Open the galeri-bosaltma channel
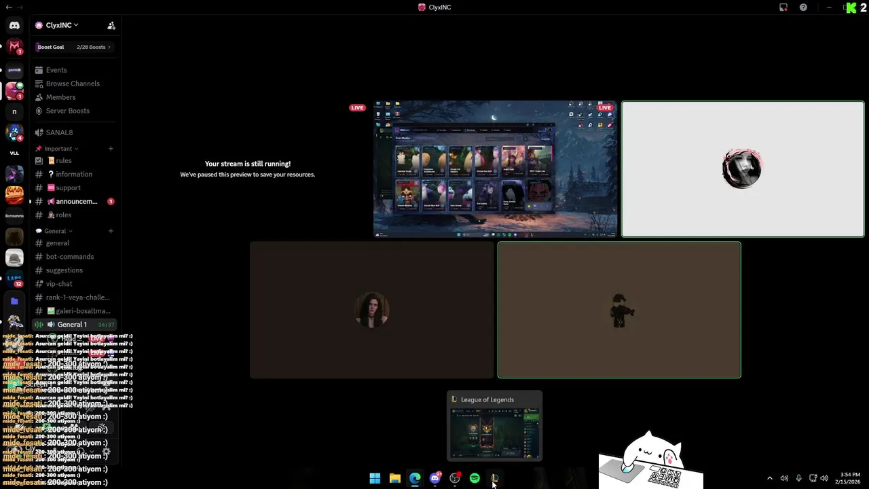Viewport: 869px width, 489px height. tap(75, 311)
